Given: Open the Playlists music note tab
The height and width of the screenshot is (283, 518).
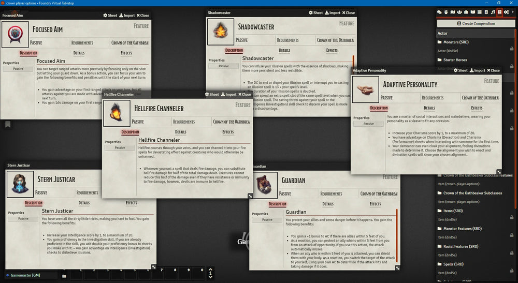Looking at the screenshot, I should tap(493, 12).
